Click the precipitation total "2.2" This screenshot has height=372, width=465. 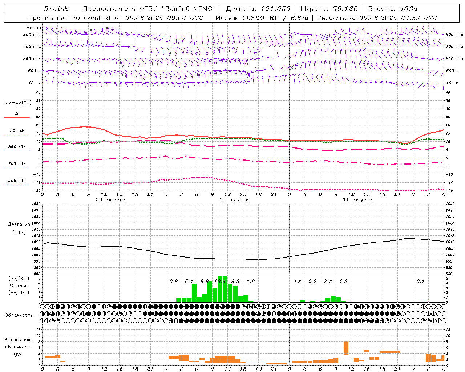(328, 281)
